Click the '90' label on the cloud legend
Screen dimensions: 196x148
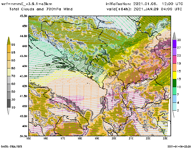pos(13,60)
